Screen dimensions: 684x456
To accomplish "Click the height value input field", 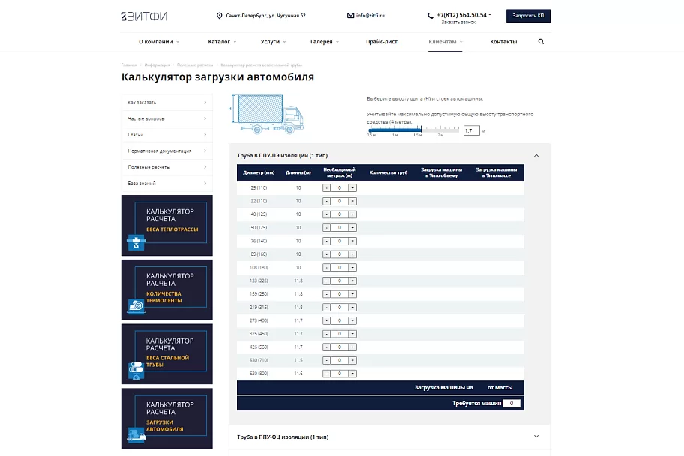I will coord(471,130).
